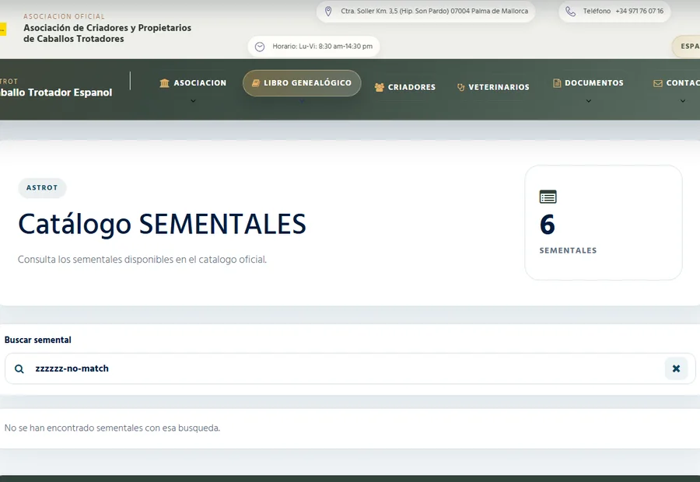Go to the VETERINARIOS menu item

[493, 87]
